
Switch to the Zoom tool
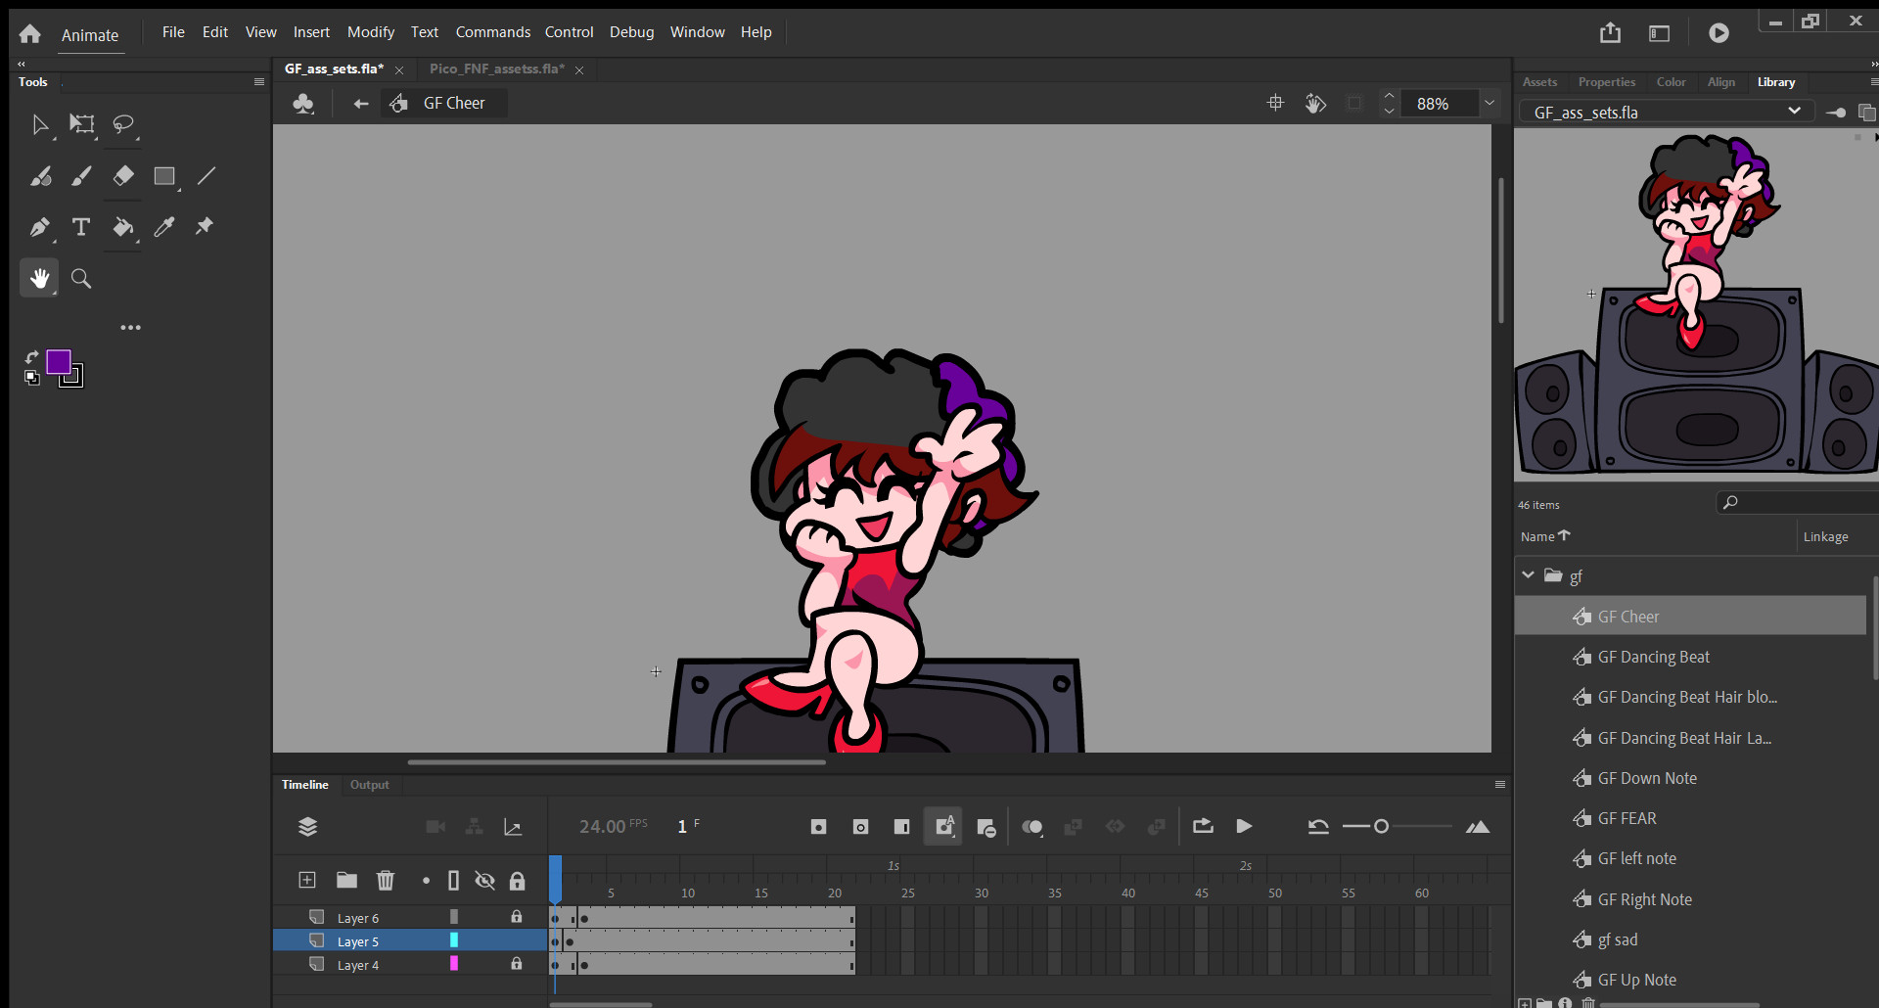pos(81,278)
